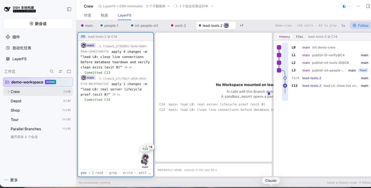Click the C13 bubble above character
This screenshot has height=188, width=371.
145,149
